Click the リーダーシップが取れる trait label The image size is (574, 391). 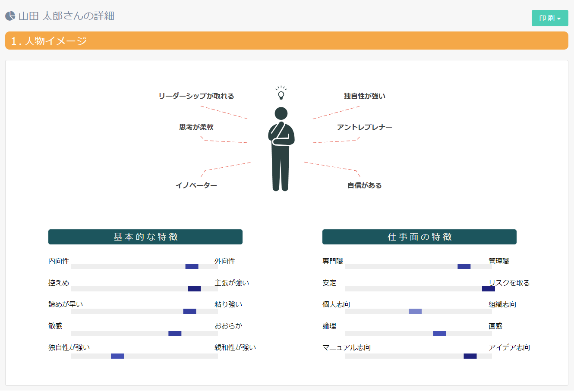[x=196, y=96]
